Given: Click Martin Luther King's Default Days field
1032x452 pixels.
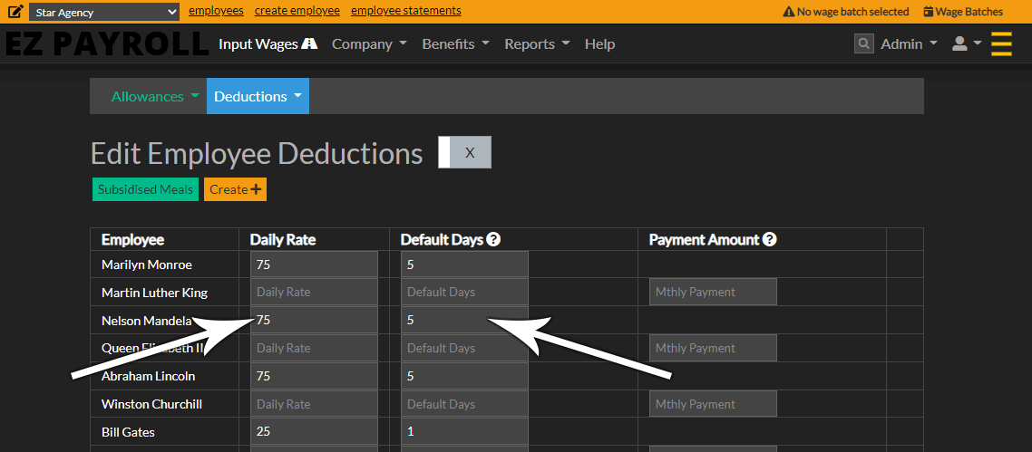Looking at the screenshot, I should pos(464,292).
